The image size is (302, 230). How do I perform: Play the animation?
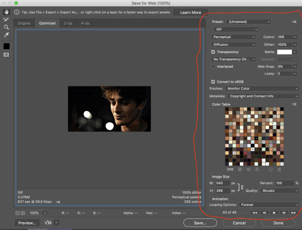point(274,213)
